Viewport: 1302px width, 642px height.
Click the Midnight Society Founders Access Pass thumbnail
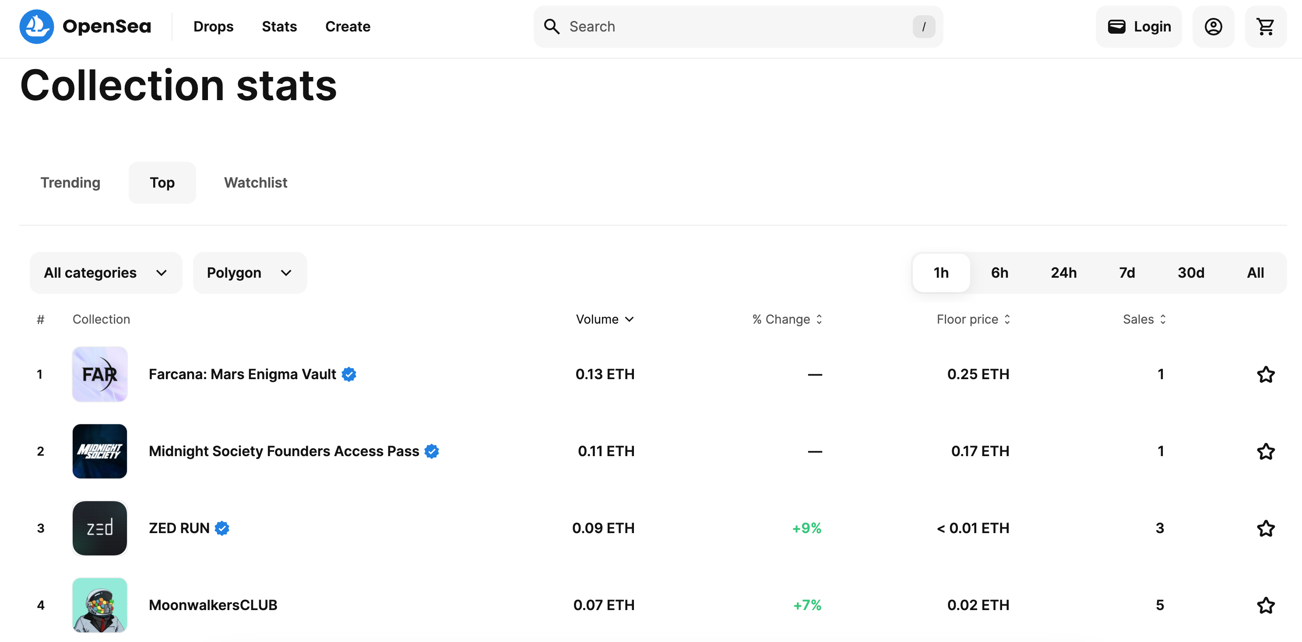100,451
